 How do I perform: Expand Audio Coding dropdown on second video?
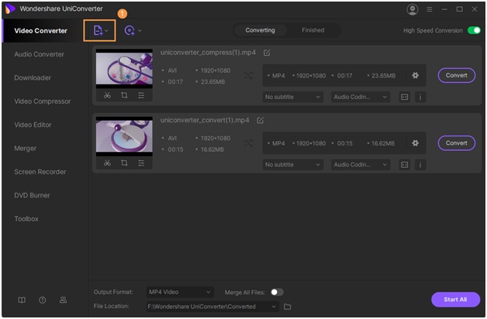tap(361, 165)
